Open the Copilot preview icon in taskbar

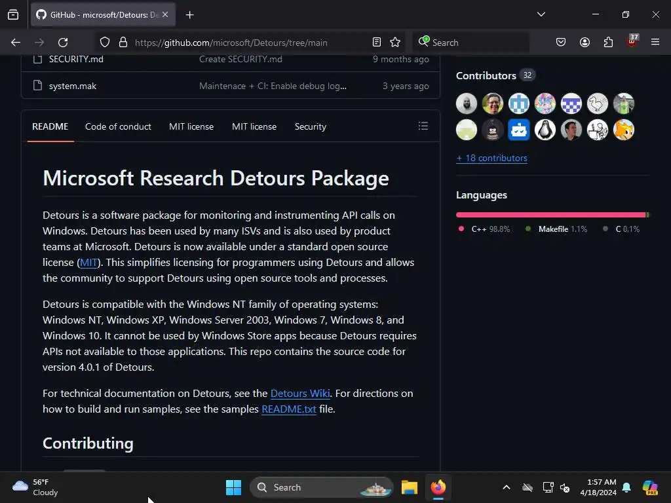pyautogui.click(x=650, y=487)
